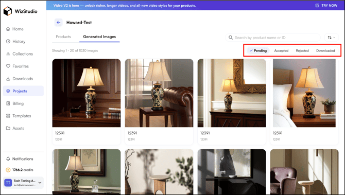The width and height of the screenshot is (345, 195).
Task: Open lamp on bedside table image
Action: (304, 93)
